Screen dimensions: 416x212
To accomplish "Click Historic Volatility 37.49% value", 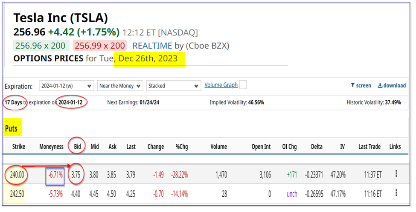I will click(393, 102).
